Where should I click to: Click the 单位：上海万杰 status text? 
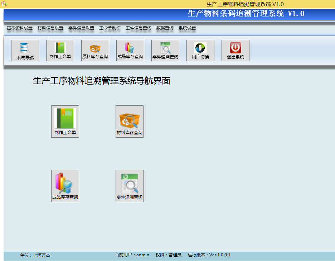point(35,255)
